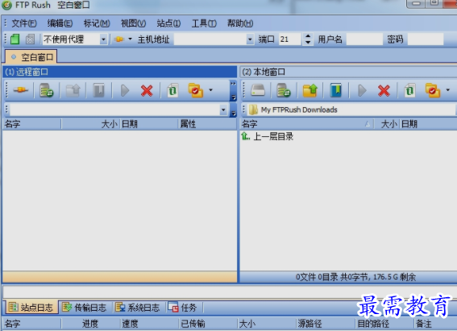Switch to the 传输日志 tab

pos(85,308)
